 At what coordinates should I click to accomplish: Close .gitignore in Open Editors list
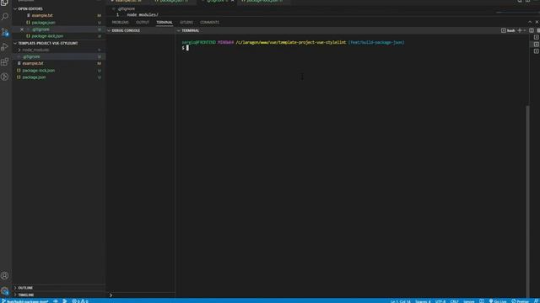click(22, 29)
